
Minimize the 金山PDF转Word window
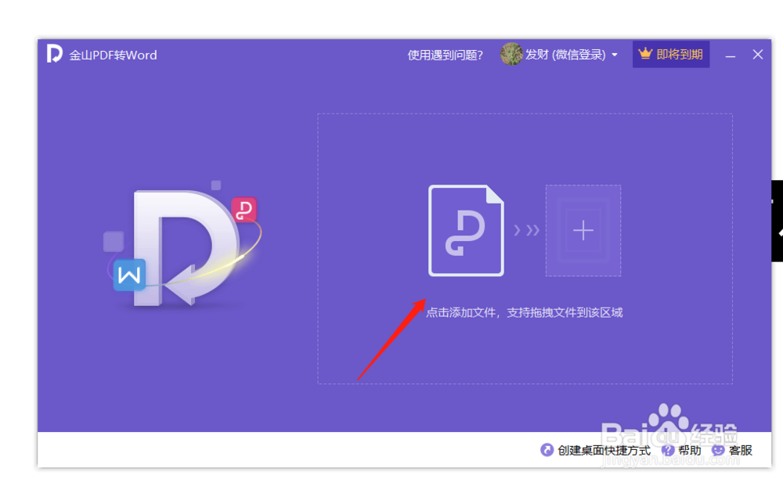[x=730, y=55]
